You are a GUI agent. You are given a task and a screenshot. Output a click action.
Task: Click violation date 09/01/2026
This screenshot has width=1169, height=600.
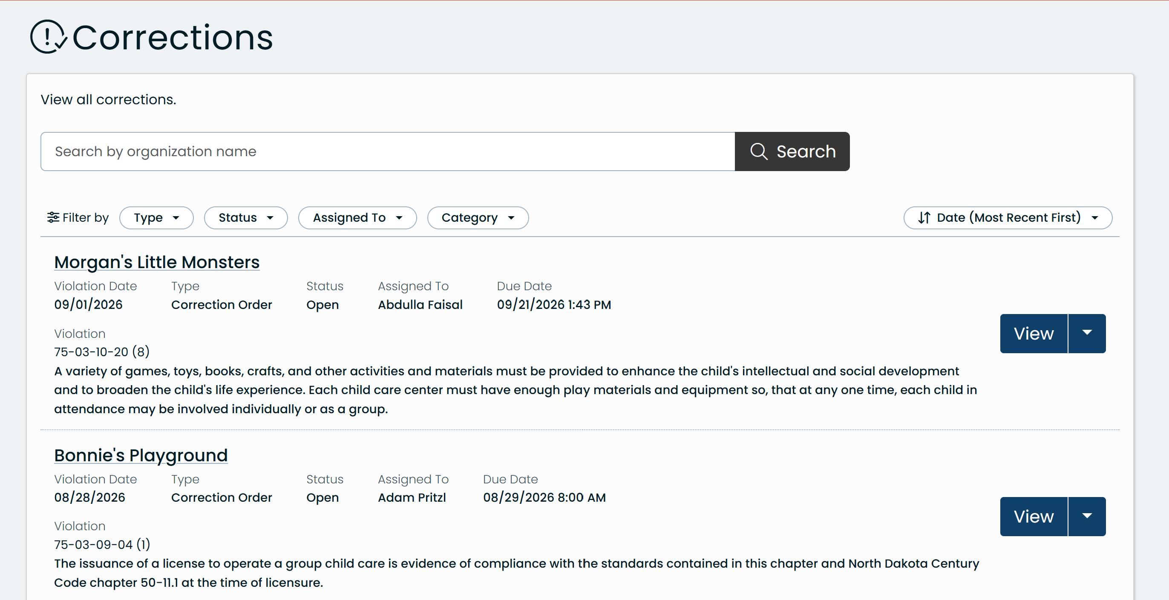pyautogui.click(x=88, y=305)
